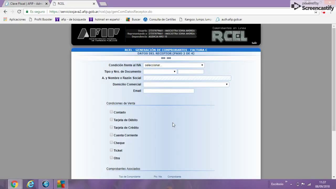The height and width of the screenshot is (189, 336).
Task: Click the Email input field
Action: point(169,91)
